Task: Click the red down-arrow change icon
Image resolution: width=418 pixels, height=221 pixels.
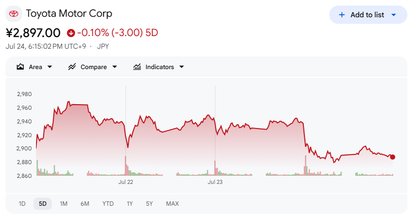Action: click(x=71, y=33)
